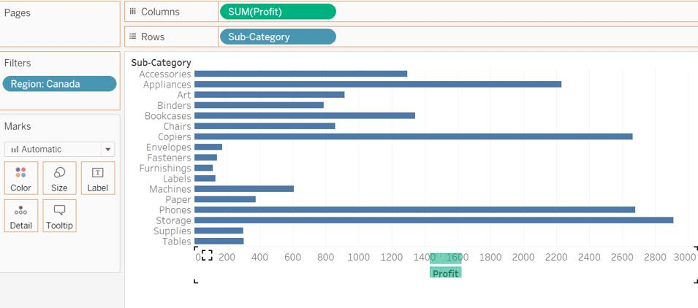Click the Detail marks card icon
The width and height of the screenshot is (698, 308).
click(20, 211)
